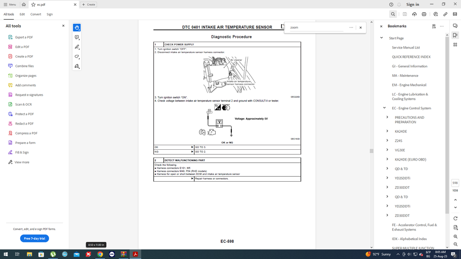Click the upload to cloud icon

414,14
